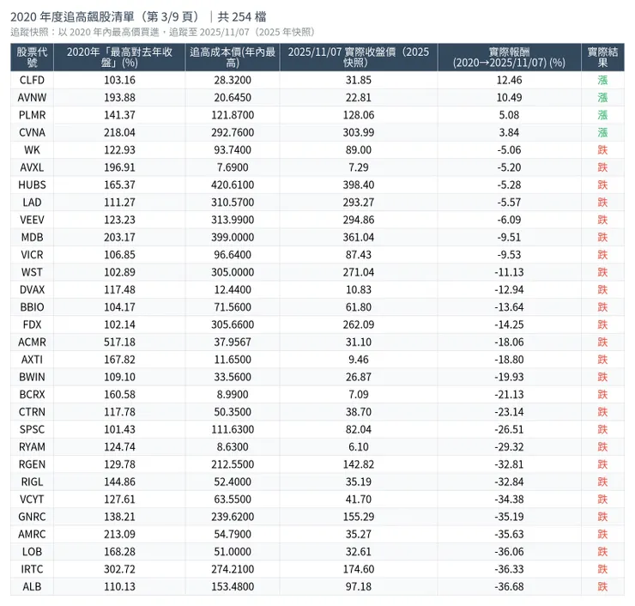Select the VICR ticker cell
635x606 pixels.
(32, 255)
